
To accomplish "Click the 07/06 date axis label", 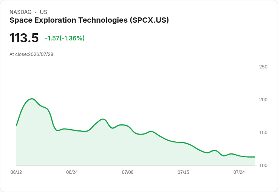I will pyautogui.click(x=127, y=172).
